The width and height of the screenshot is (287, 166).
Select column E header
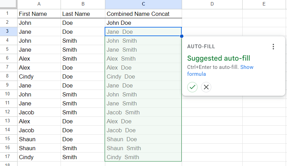click(264, 4)
